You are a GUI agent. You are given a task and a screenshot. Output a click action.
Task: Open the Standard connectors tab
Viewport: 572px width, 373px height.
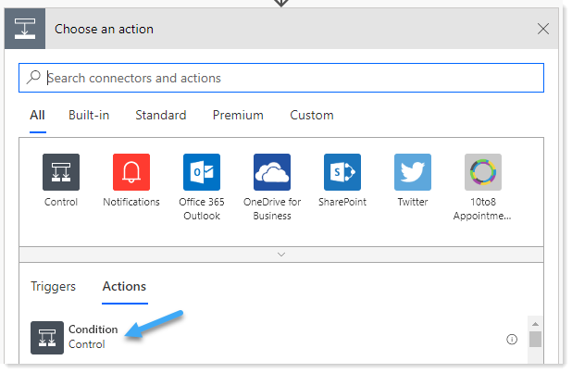(x=161, y=116)
